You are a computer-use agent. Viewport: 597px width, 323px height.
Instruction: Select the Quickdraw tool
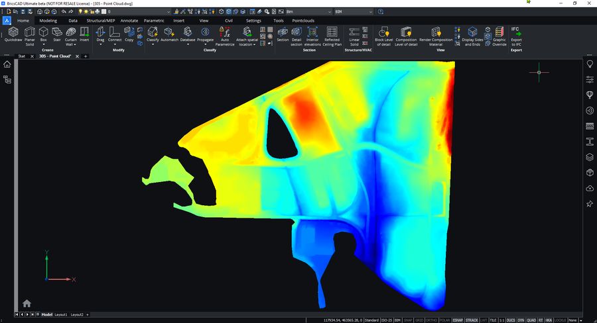coord(13,34)
